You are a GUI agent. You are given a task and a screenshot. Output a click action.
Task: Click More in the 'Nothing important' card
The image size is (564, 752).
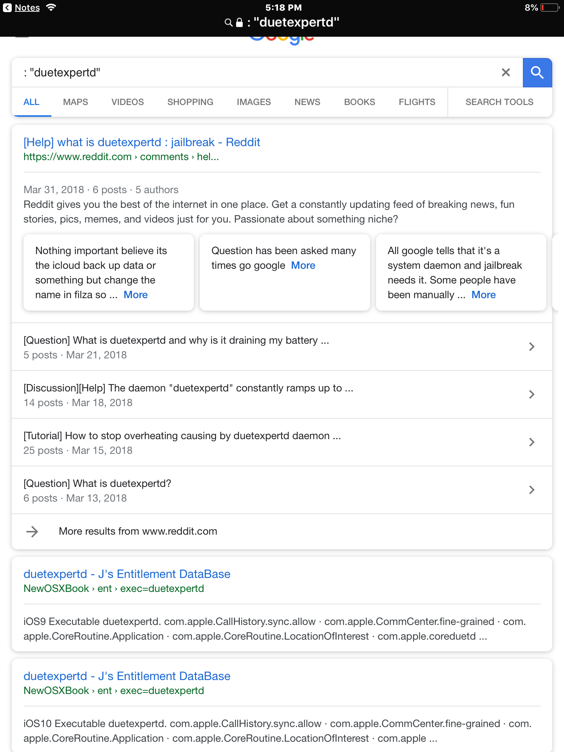135,295
